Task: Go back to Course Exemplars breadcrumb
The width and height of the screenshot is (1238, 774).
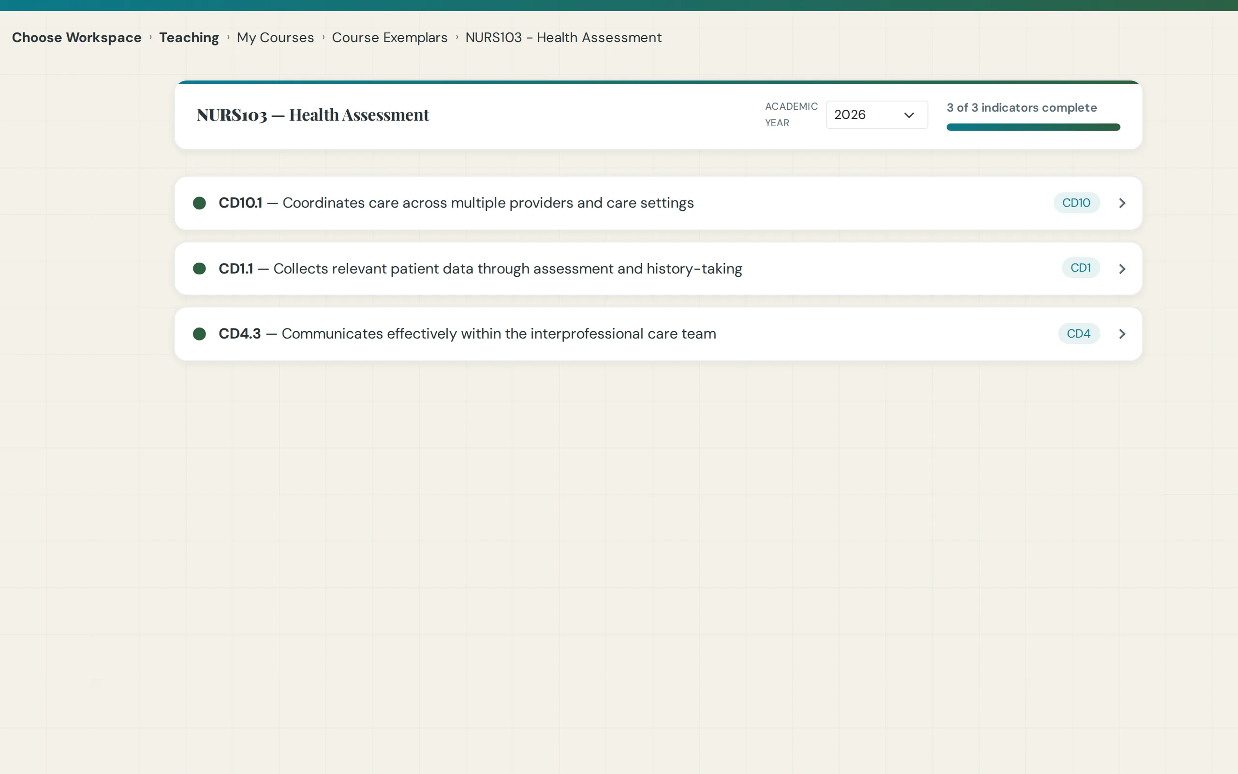Action: (389, 37)
